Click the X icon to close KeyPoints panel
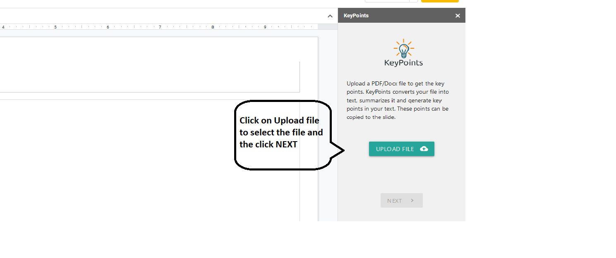This screenshot has width=616, height=258. (x=458, y=15)
